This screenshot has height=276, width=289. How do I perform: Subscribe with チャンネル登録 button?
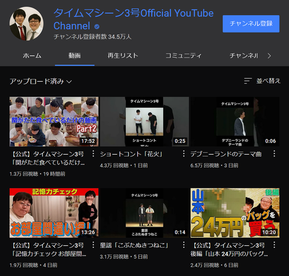point(251,23)
